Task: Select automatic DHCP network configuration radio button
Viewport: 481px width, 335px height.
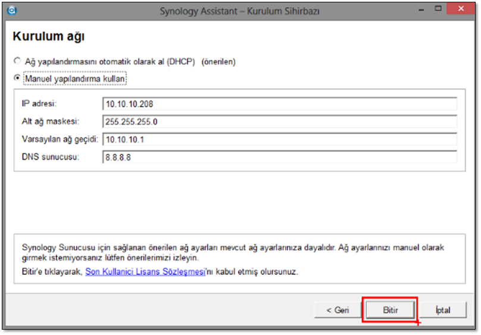Action: pos(17,61)
